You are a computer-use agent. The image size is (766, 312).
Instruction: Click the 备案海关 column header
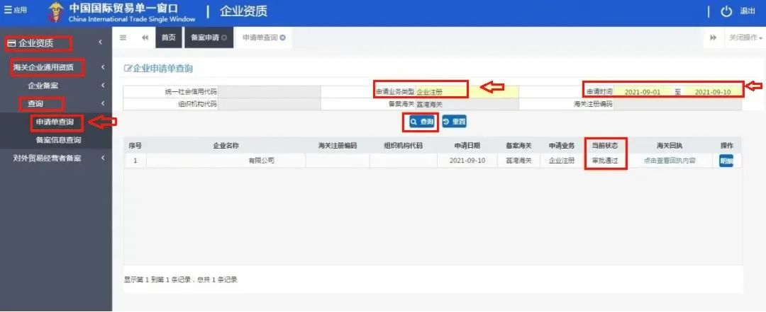click(x=518, y=145)
